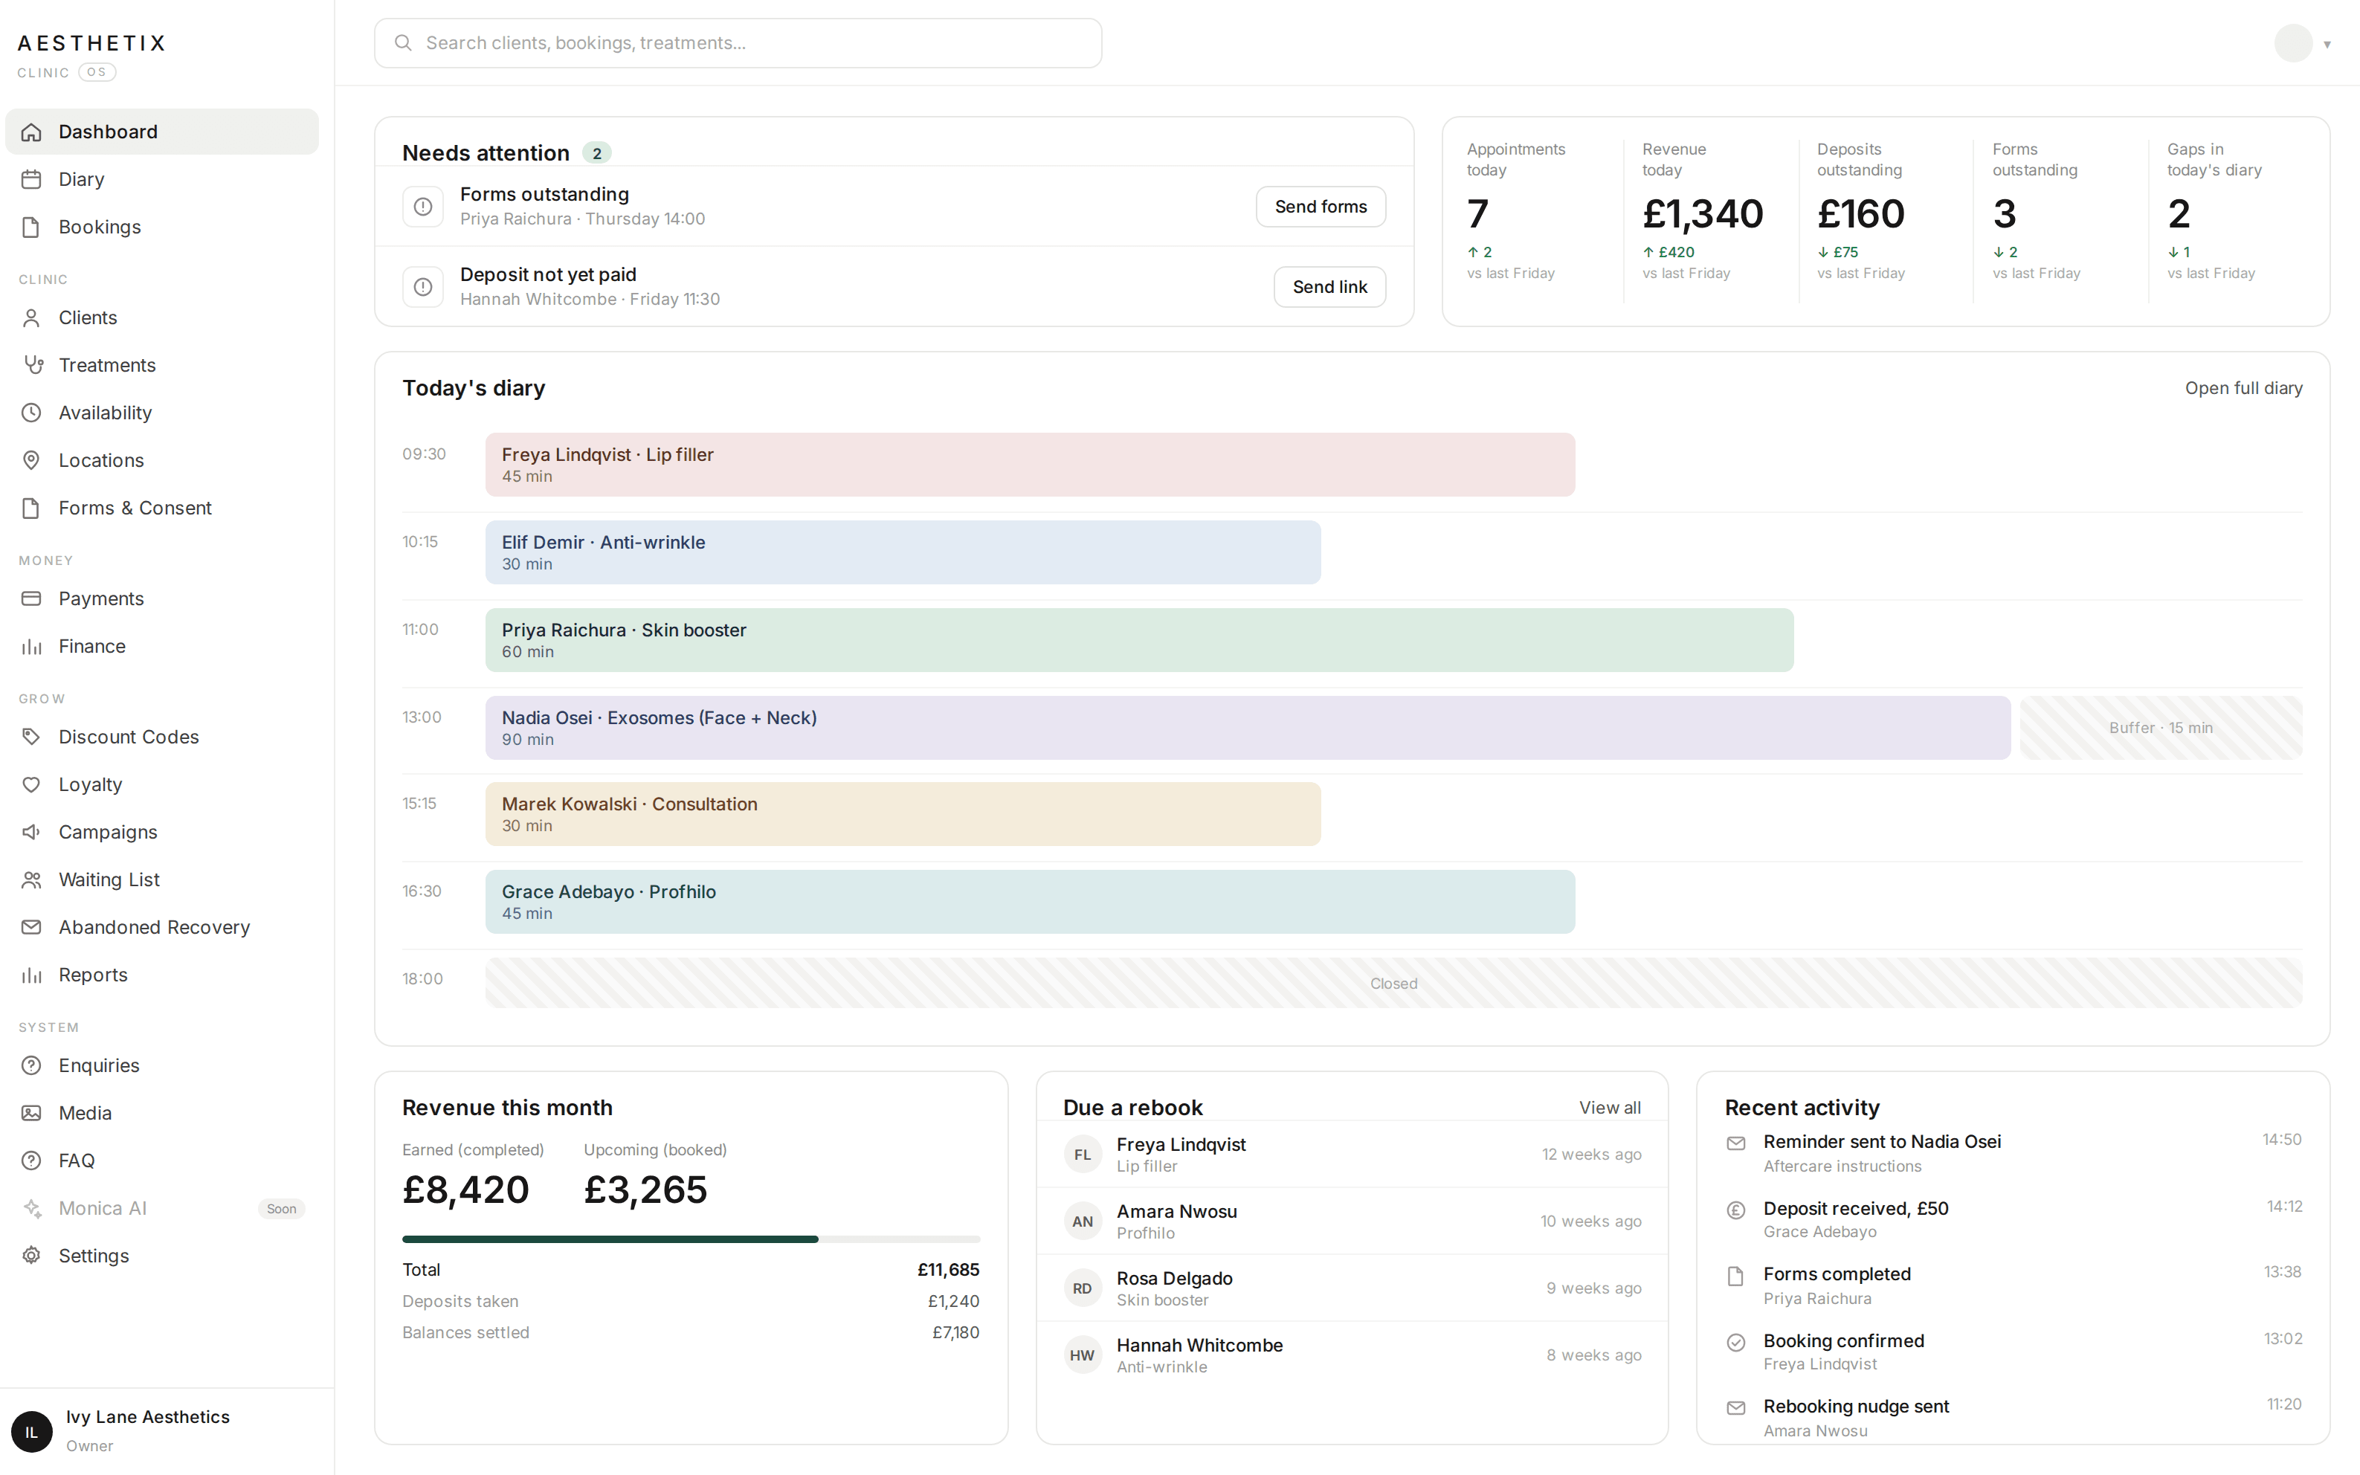Viewport: 2360px width, 1475px height.
Task: Open Clients via its person icon
Action: pyautogui.click(x=31, y=318)
